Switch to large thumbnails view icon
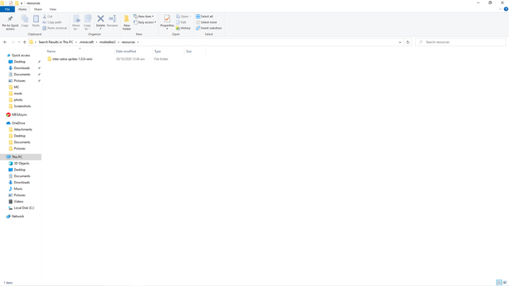 click(505, 283)
